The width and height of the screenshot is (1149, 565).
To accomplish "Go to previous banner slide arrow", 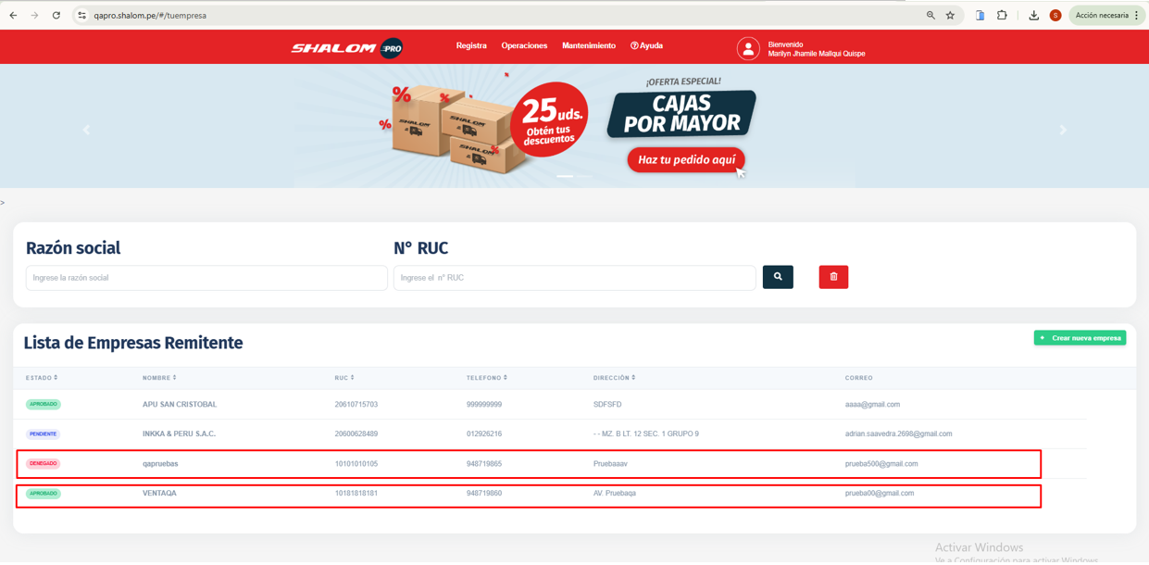I will point(87,130).
